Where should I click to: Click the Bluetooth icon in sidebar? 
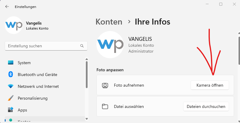(x=11, y=75)
